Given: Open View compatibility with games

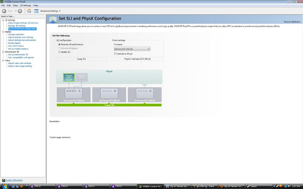Looking at the screenshot, I should (x=21, y=57).
